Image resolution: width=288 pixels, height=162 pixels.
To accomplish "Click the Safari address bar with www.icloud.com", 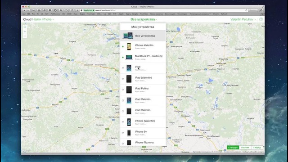I will pos(163,10).
